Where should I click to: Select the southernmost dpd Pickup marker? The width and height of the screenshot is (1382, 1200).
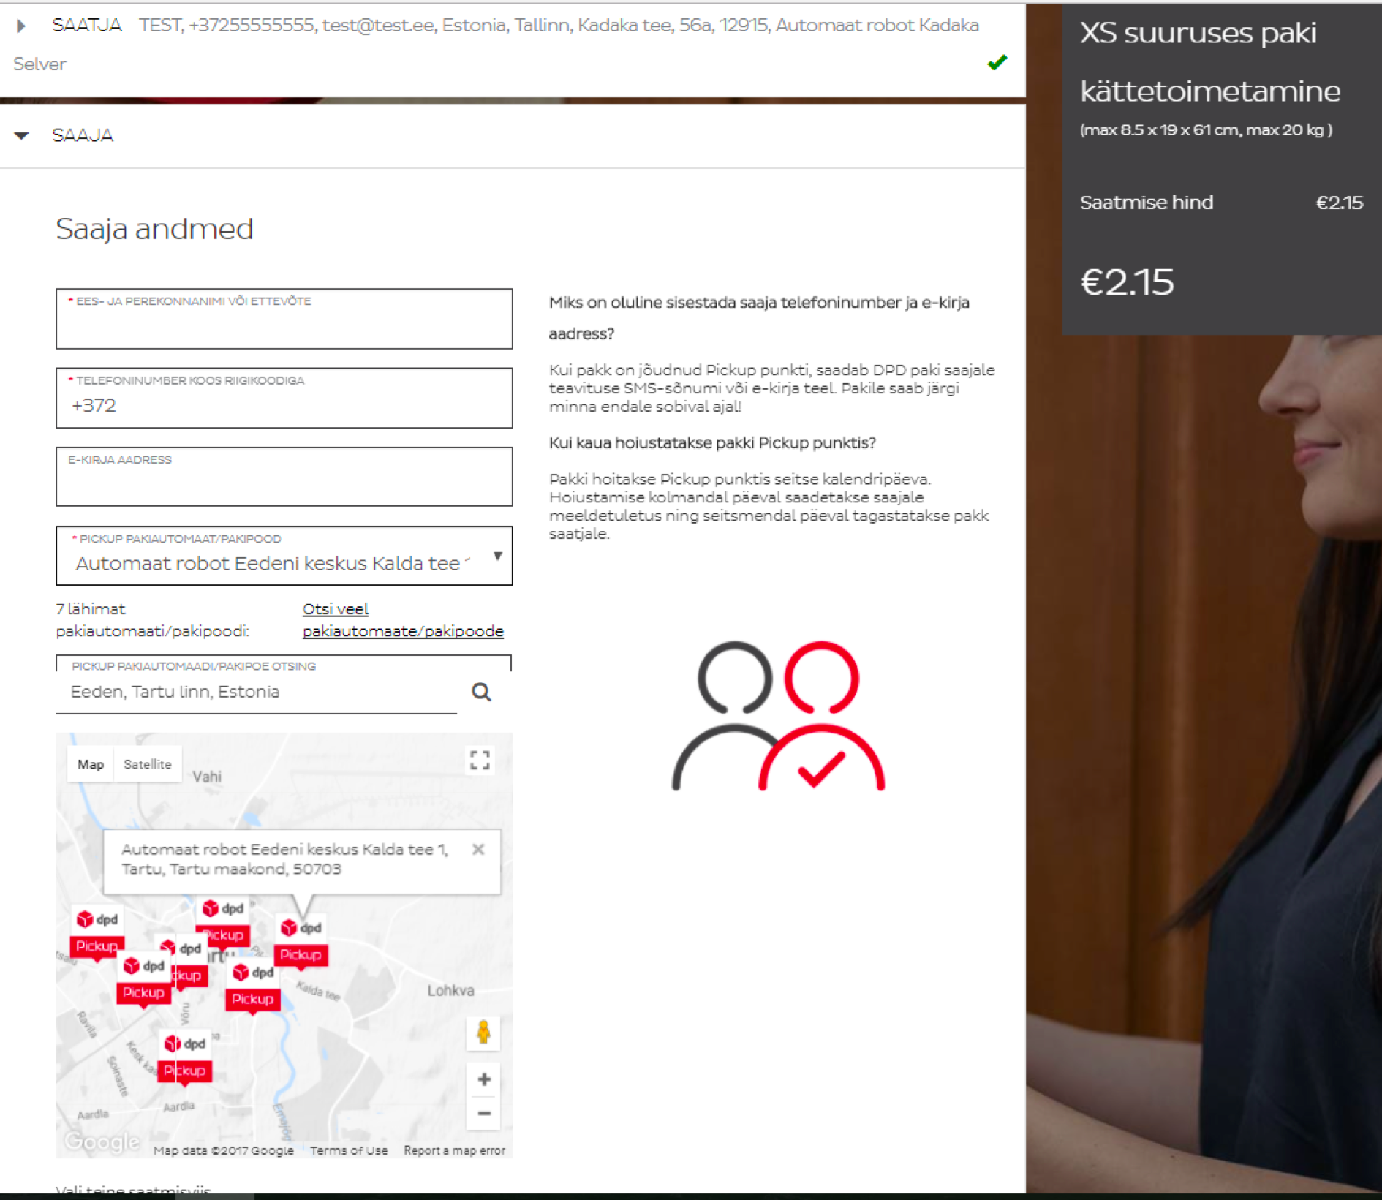tap(185, 1057)
